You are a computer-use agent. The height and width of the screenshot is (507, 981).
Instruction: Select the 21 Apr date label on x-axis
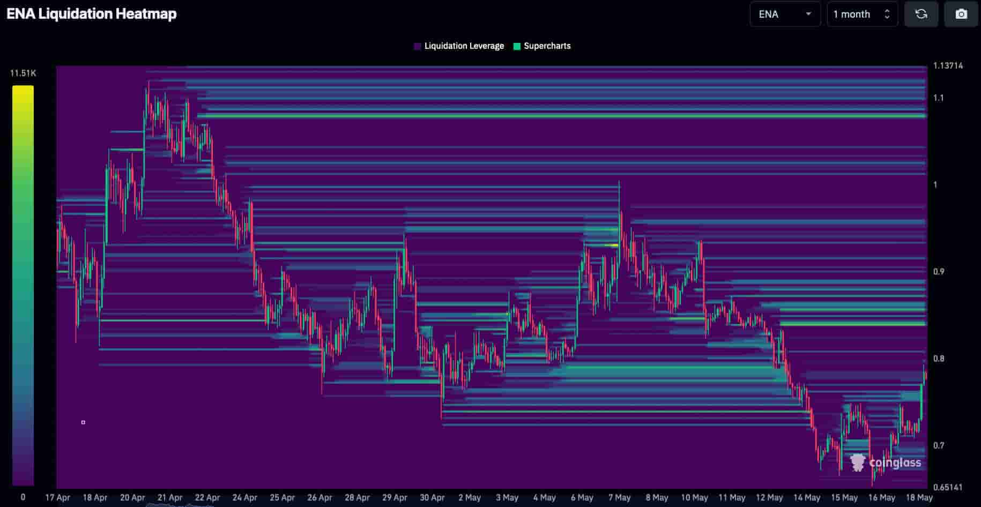170,498
